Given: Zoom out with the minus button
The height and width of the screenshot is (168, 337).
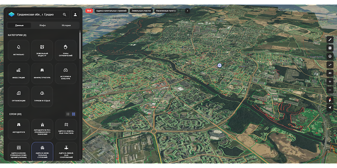Looking at the screenshot, I should pos(330,90).
